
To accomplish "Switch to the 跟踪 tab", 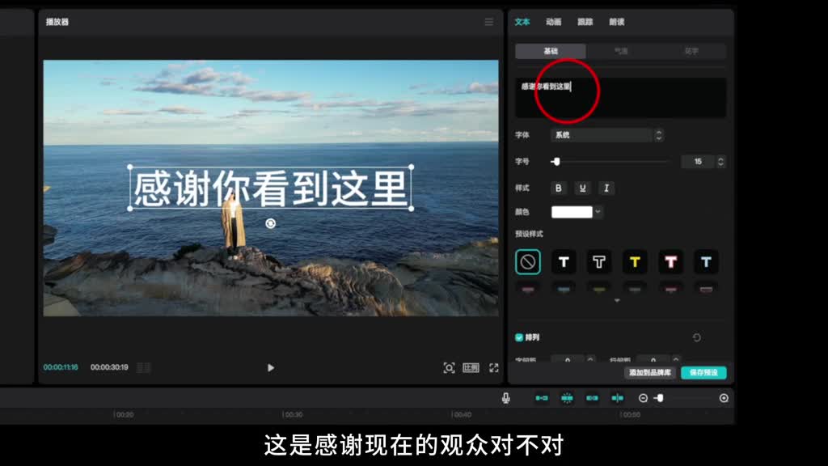I will click(585, 22).
